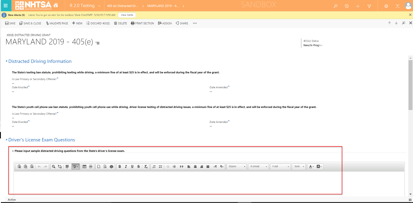Open background color picker in editor
Viewport: 413px width, 203px height.
point(319,167)
